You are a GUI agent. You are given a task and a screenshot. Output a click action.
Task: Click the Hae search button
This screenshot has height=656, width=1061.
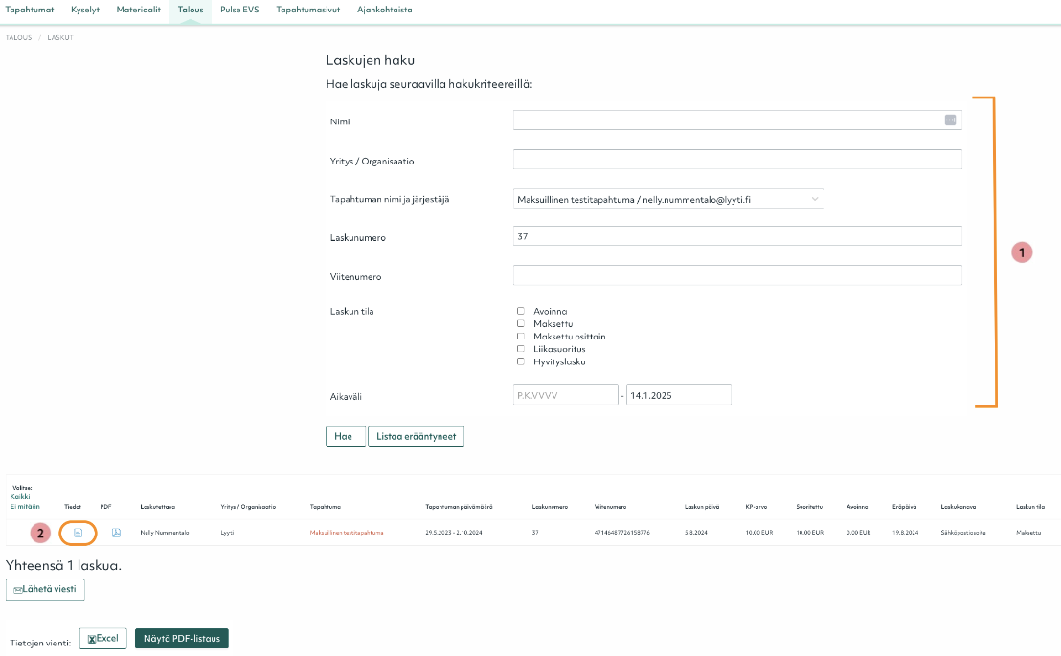tap(345, 436)
